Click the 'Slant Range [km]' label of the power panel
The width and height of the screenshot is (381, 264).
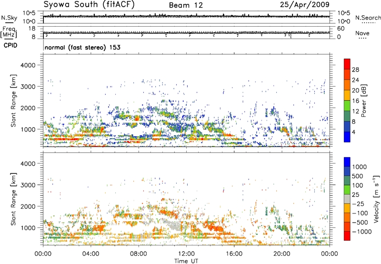(13, 101)
